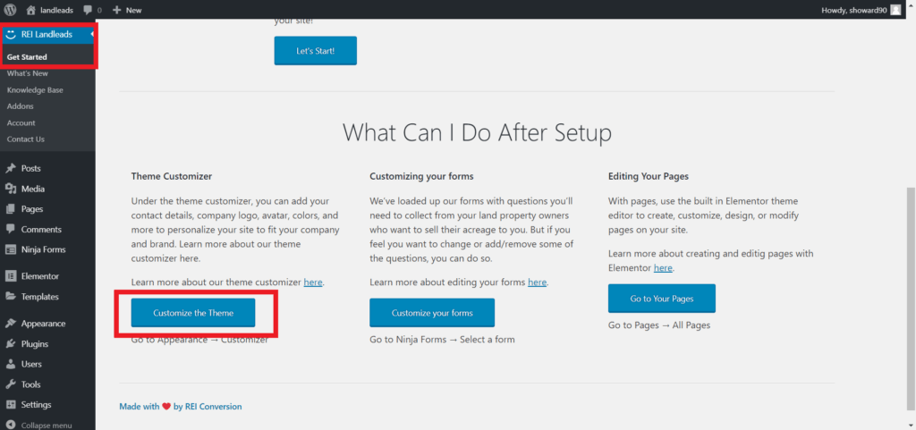The height and width of the screenshot is (430, 916).
Task: Click the Tools wrench icon
Action: click(11, 384)
